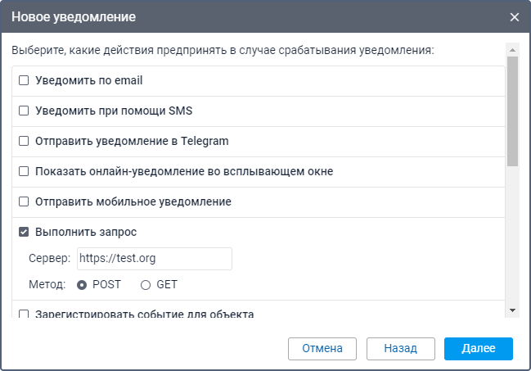531x371 pixels.
Task: Select the POST method radio button
Action: (x=82, y=285)
